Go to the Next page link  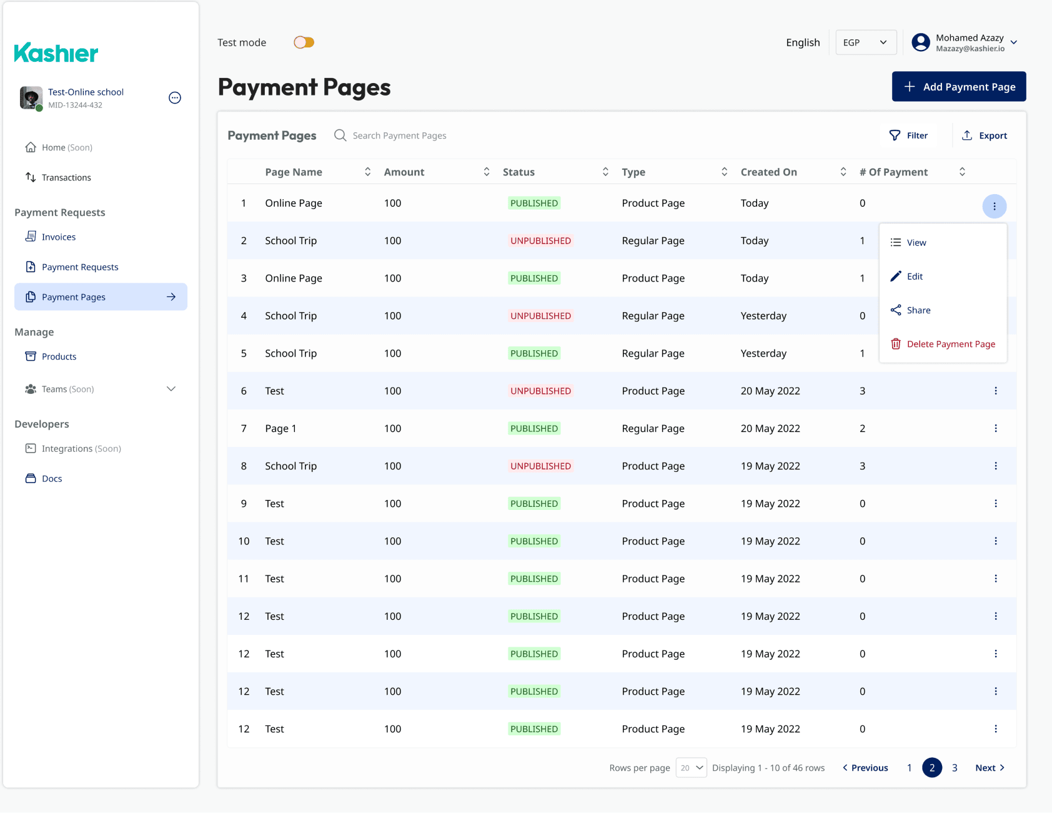point(990,768)
